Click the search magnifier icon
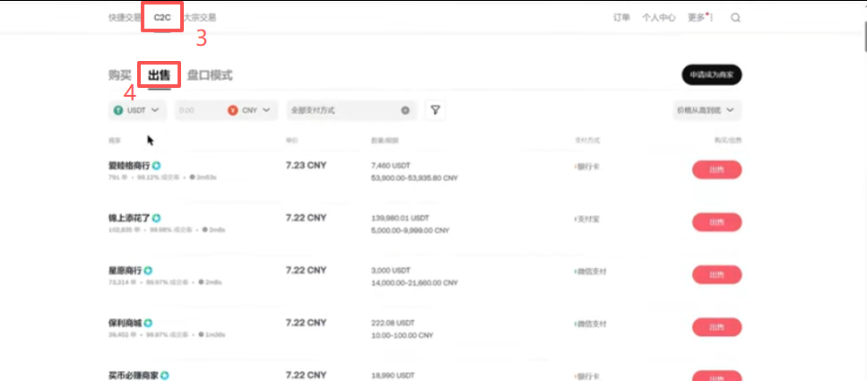This screenshot has height=381, width=867. click(x=735, y=18)
